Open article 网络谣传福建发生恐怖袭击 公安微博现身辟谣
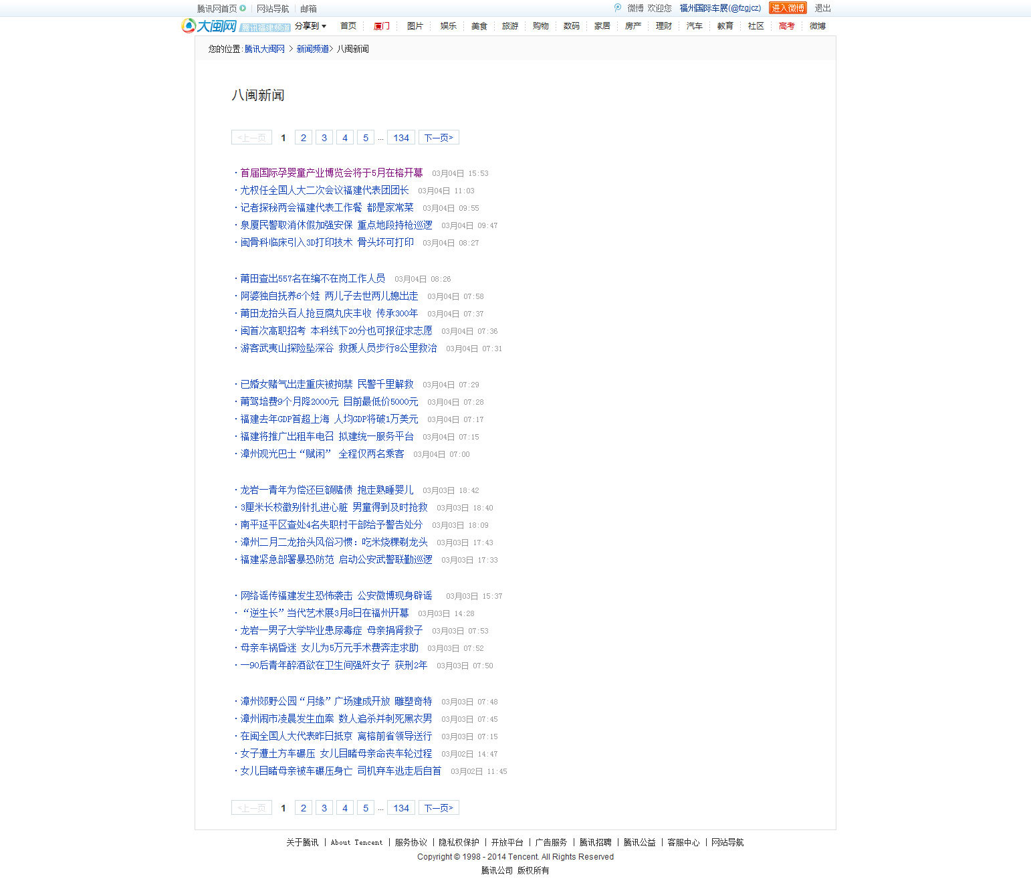The image size is (1031, 883). pos(336,596)
